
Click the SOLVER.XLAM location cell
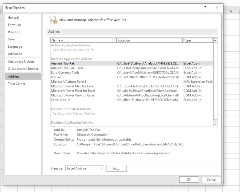[147, 100]
